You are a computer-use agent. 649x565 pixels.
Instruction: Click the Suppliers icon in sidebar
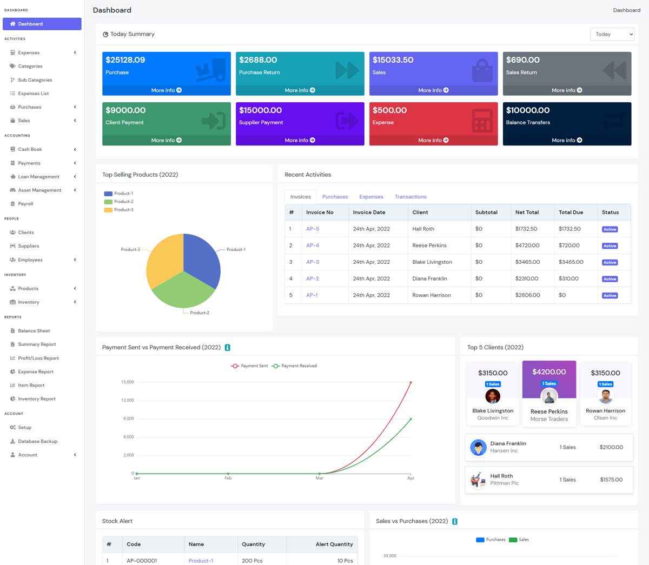coord(12,246)
